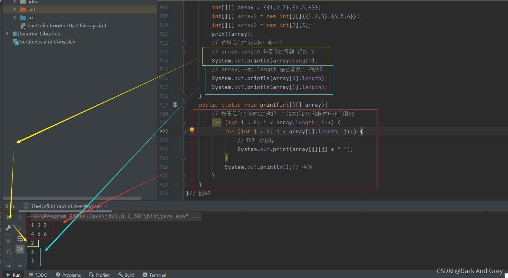Expand the .idea folder
This screenshot has width=508, height=278.
(x=14, y=2)
